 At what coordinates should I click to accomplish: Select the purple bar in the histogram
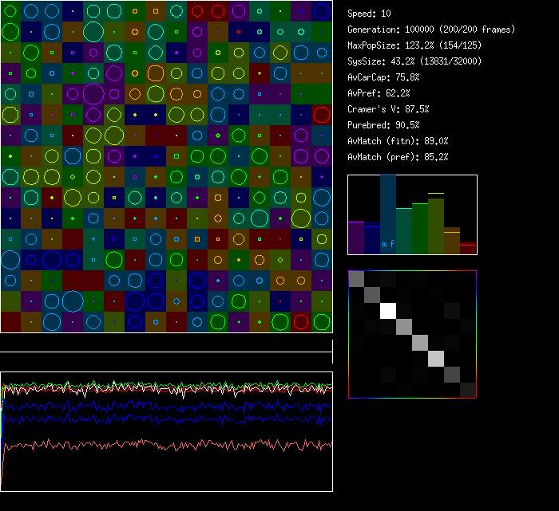tap(356, 237)
